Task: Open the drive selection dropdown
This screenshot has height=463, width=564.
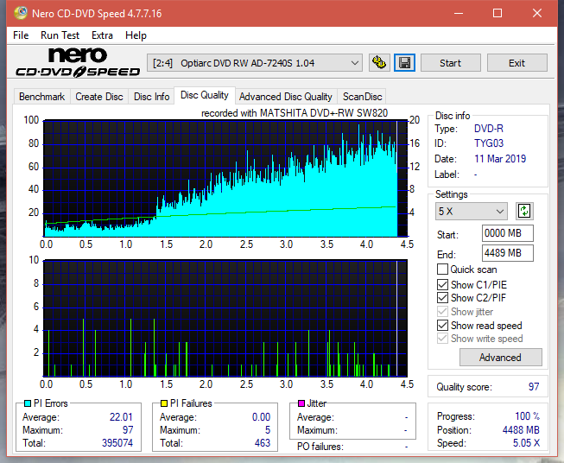Action: click(255, 63)
